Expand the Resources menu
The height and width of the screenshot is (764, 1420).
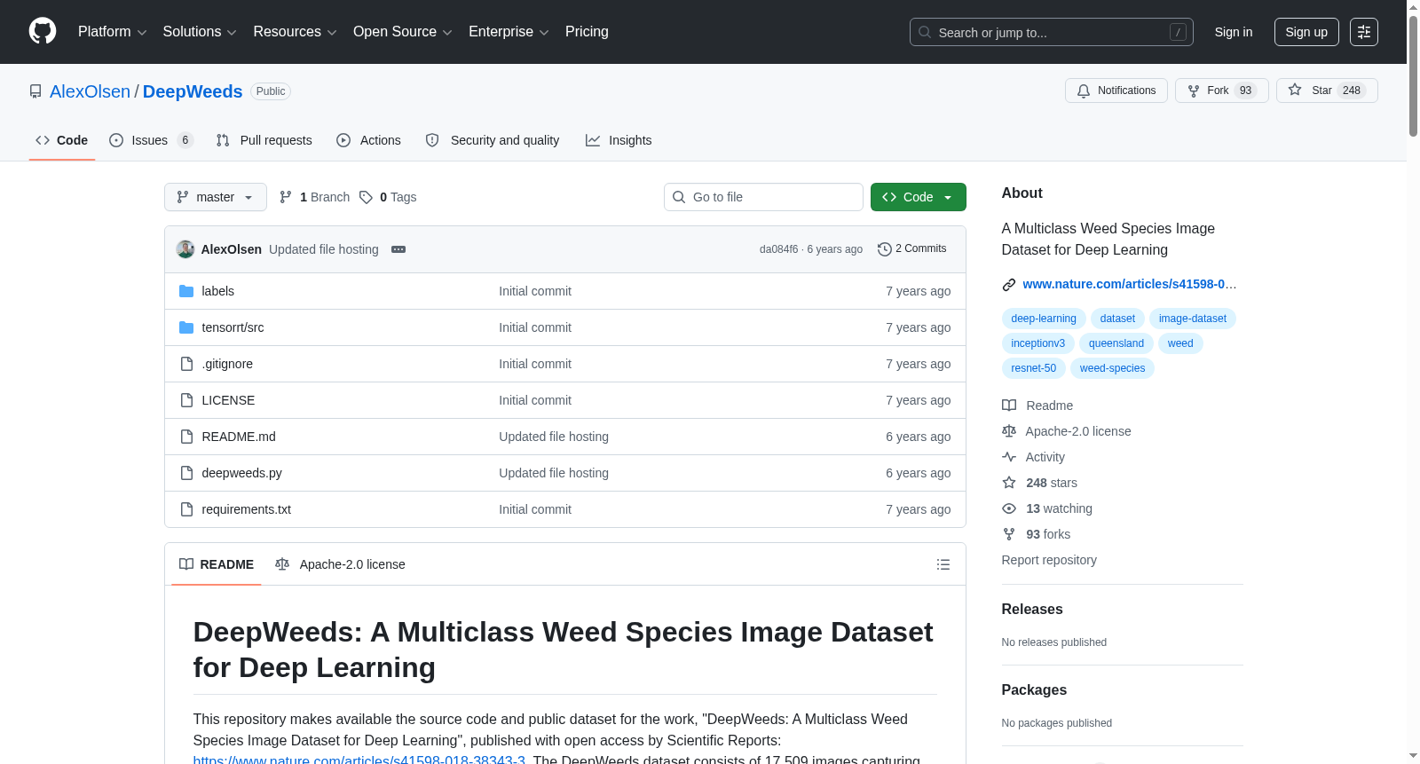[295, 32]
